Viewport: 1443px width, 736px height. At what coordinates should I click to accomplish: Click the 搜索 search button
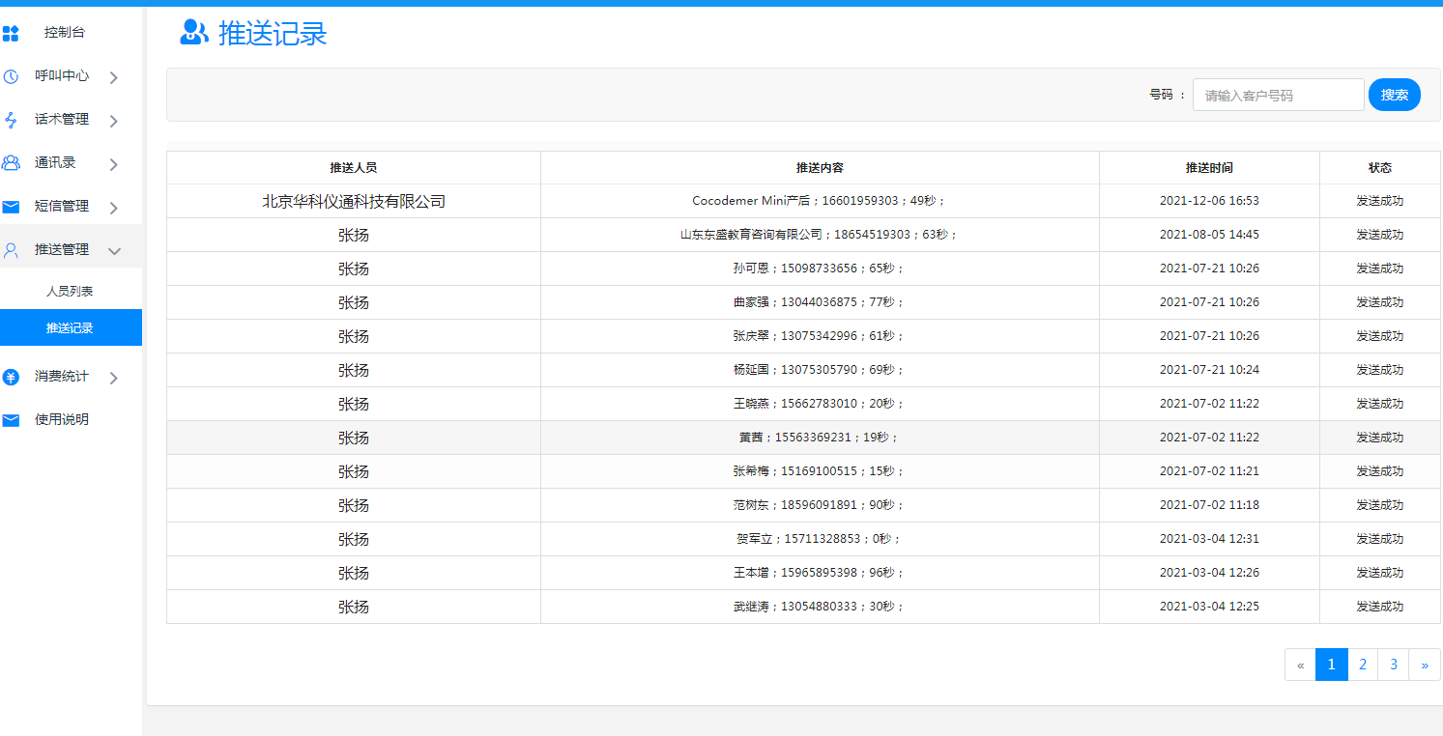[x=1395, y=95]
